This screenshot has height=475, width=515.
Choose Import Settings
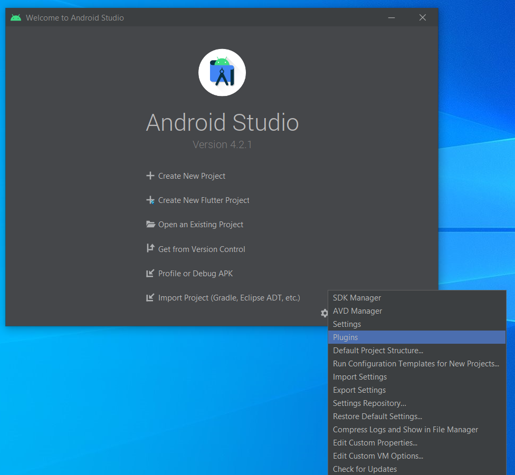417,377
